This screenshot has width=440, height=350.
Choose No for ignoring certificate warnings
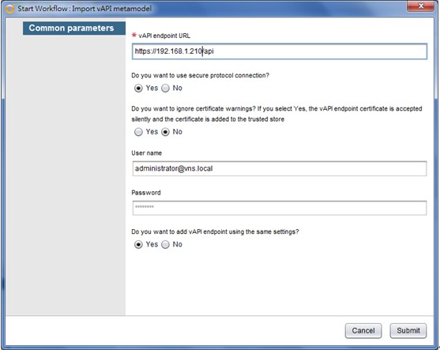tap(165, 132)
